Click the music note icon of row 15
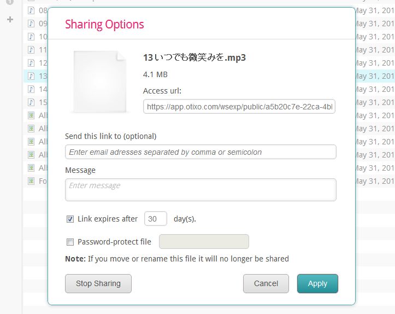Viewport: 395px width, 314px height. tap(31, 102)
